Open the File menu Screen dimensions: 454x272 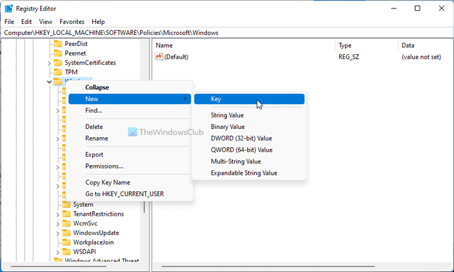pyautogui.click(x=9, y=21)
